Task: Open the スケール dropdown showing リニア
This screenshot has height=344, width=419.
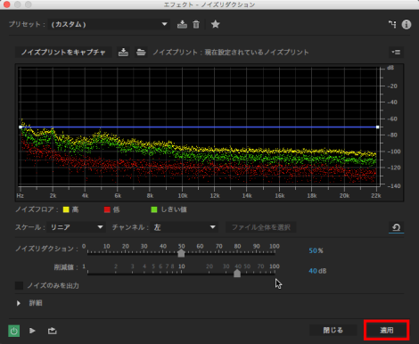Action: pos(77,227)
